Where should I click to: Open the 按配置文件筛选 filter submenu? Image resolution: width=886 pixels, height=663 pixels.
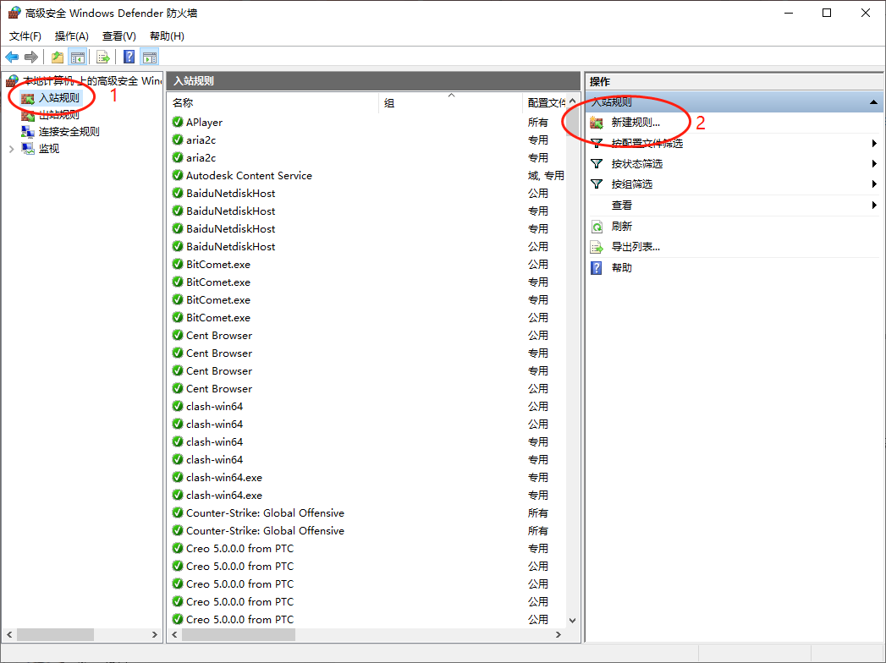click(x=647, y=144)
